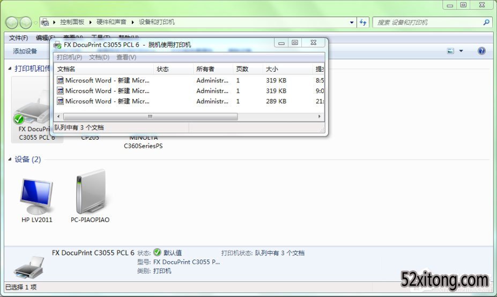Viewport: 497px width, 297px height.
Task: Select the HP LV2011 monitor icon
Action: click(x=36, y=196)
